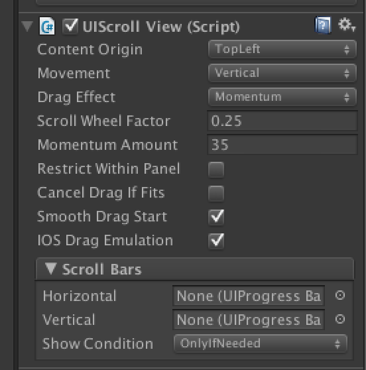Viewport: 366px width, 370px height.
Task: Click the Scroll Wheel Factor field
Action: (x=282, y=121)
